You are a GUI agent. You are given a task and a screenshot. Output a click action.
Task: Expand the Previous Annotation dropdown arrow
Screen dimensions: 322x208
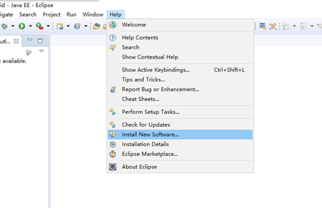point(312,26)
